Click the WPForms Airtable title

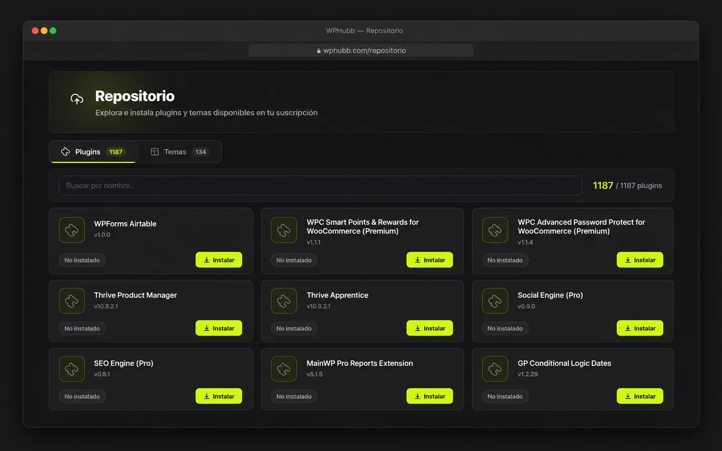tap(125, 224)
